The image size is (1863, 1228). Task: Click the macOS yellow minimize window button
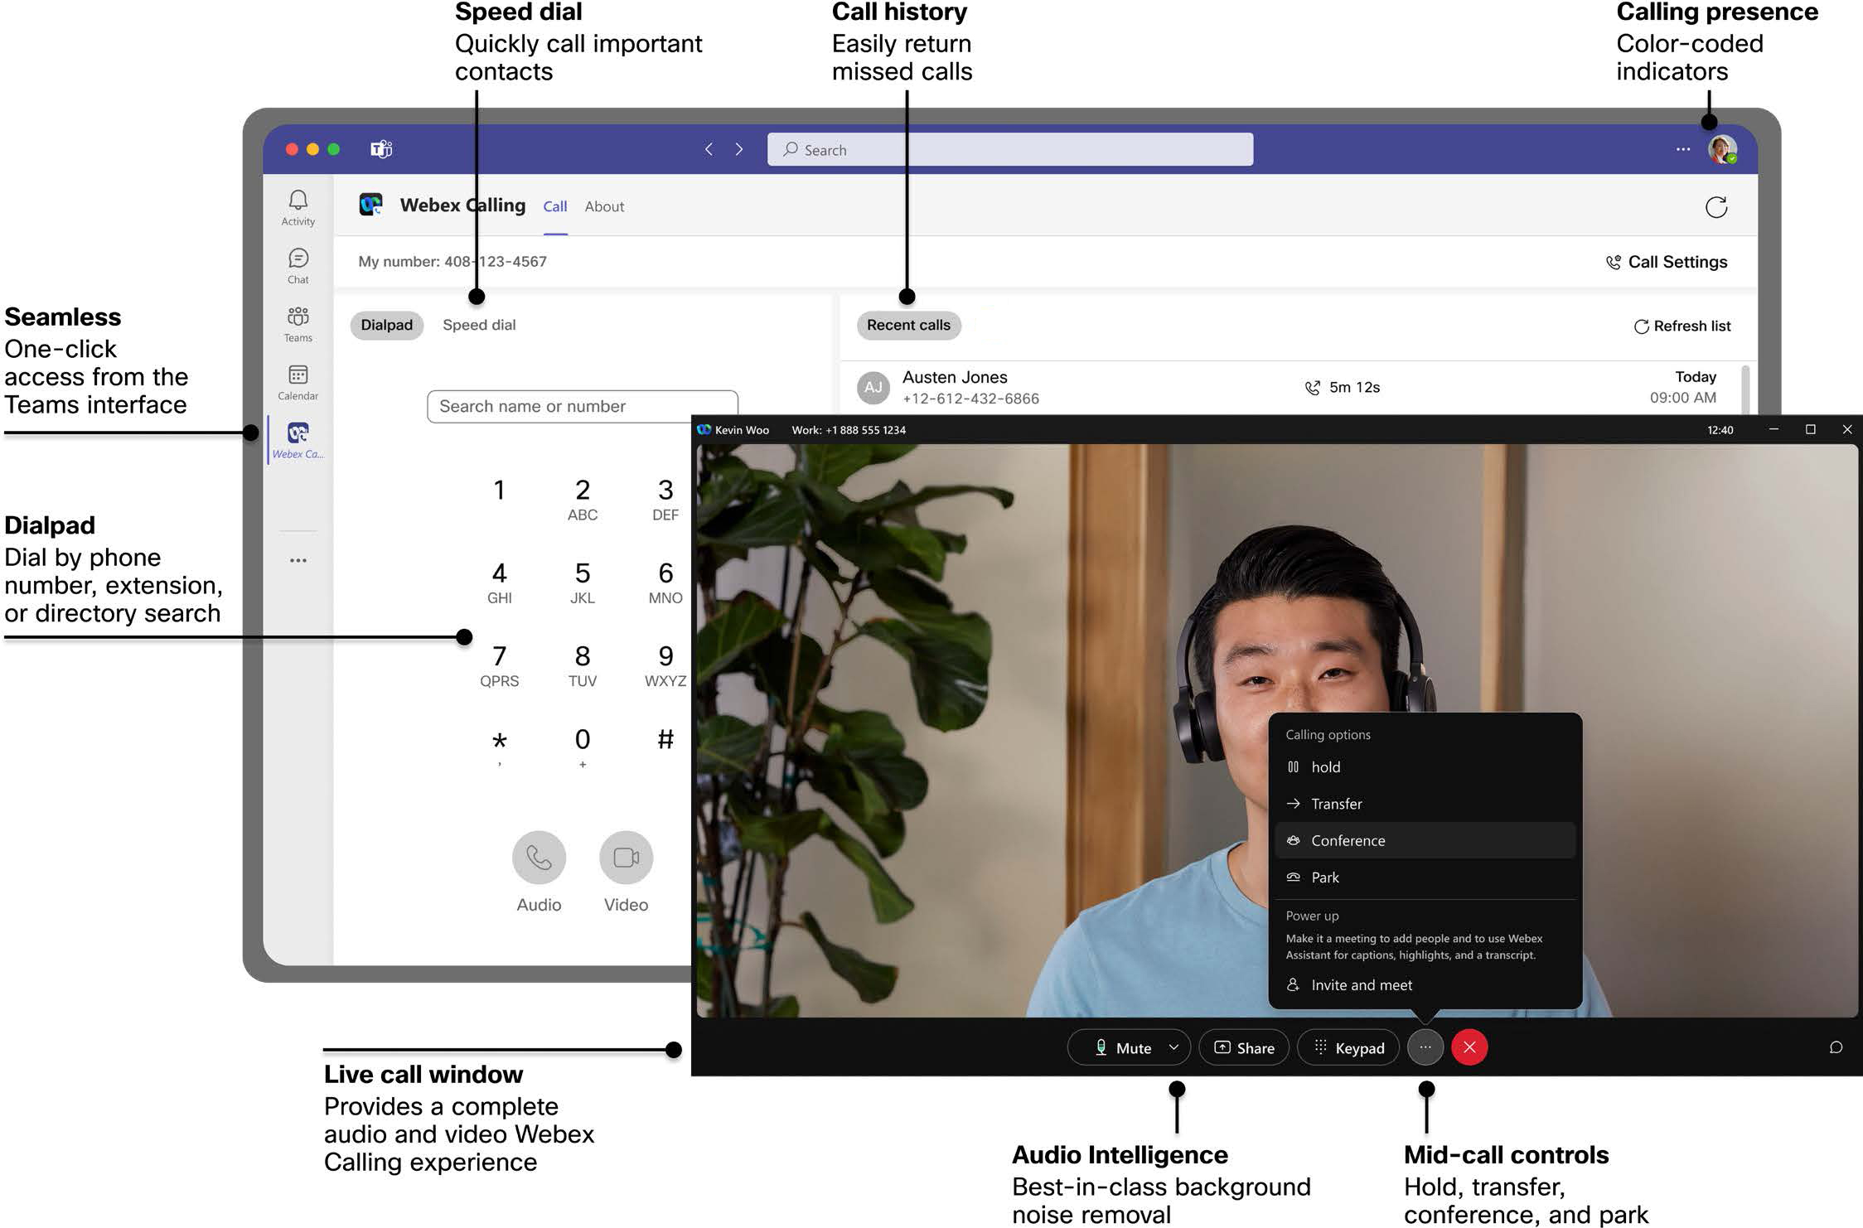(x=312, y=149)
